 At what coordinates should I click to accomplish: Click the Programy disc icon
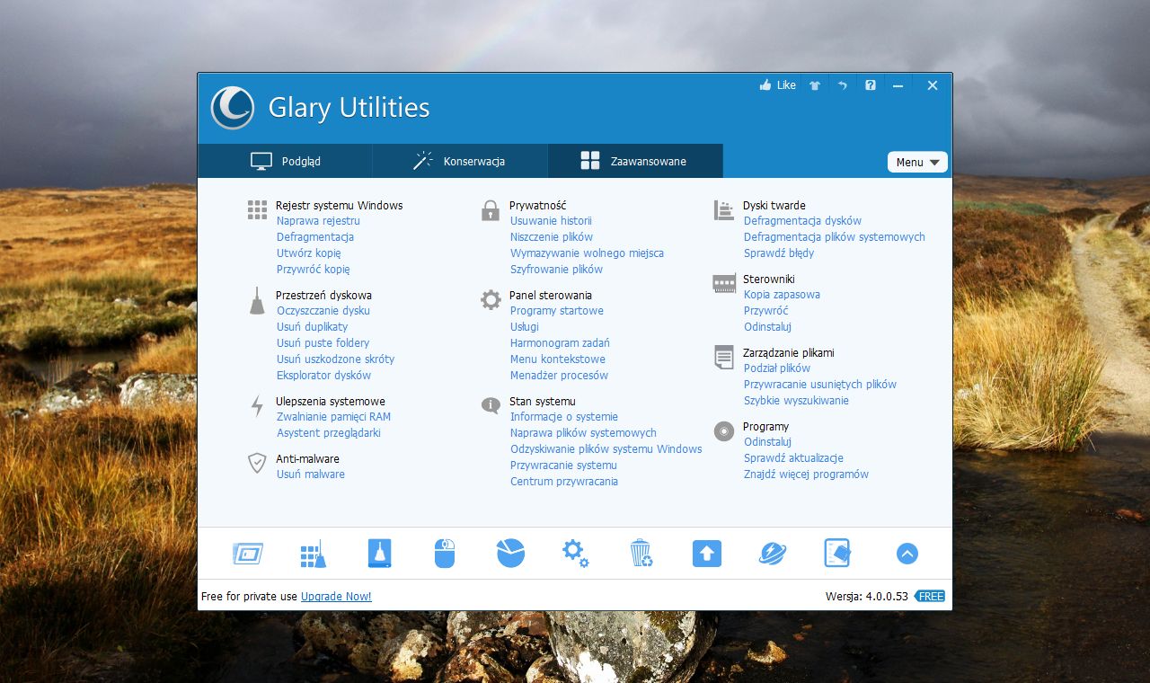tap(724, 431)
